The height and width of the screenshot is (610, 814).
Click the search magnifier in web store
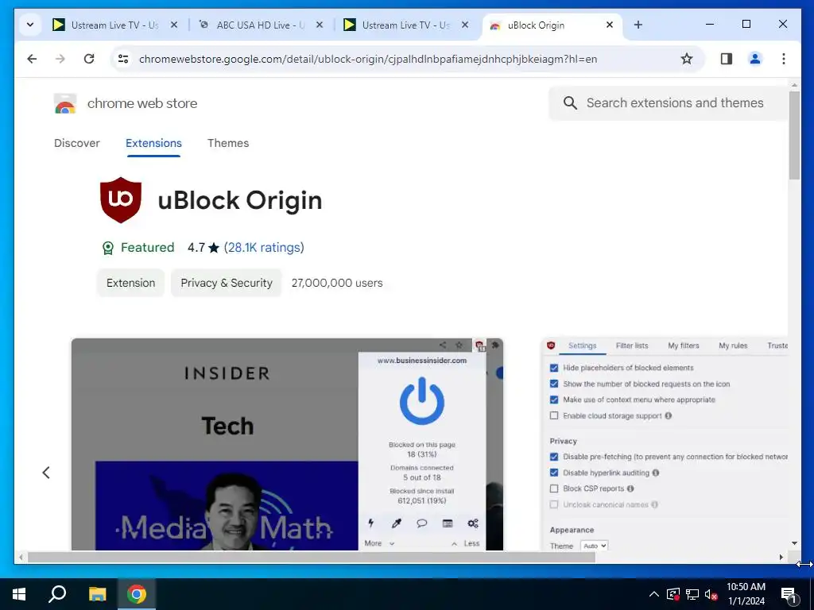[570, 102]
